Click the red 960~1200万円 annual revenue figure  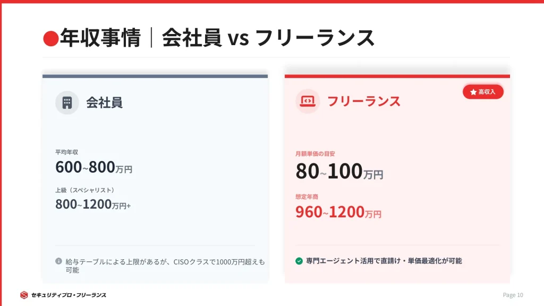coord(338,212)
